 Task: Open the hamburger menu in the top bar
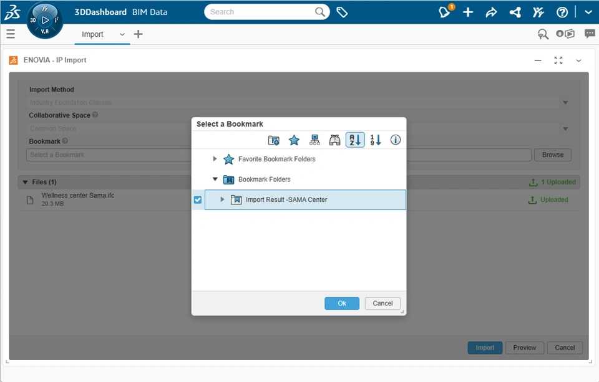[x=11, y=34]
